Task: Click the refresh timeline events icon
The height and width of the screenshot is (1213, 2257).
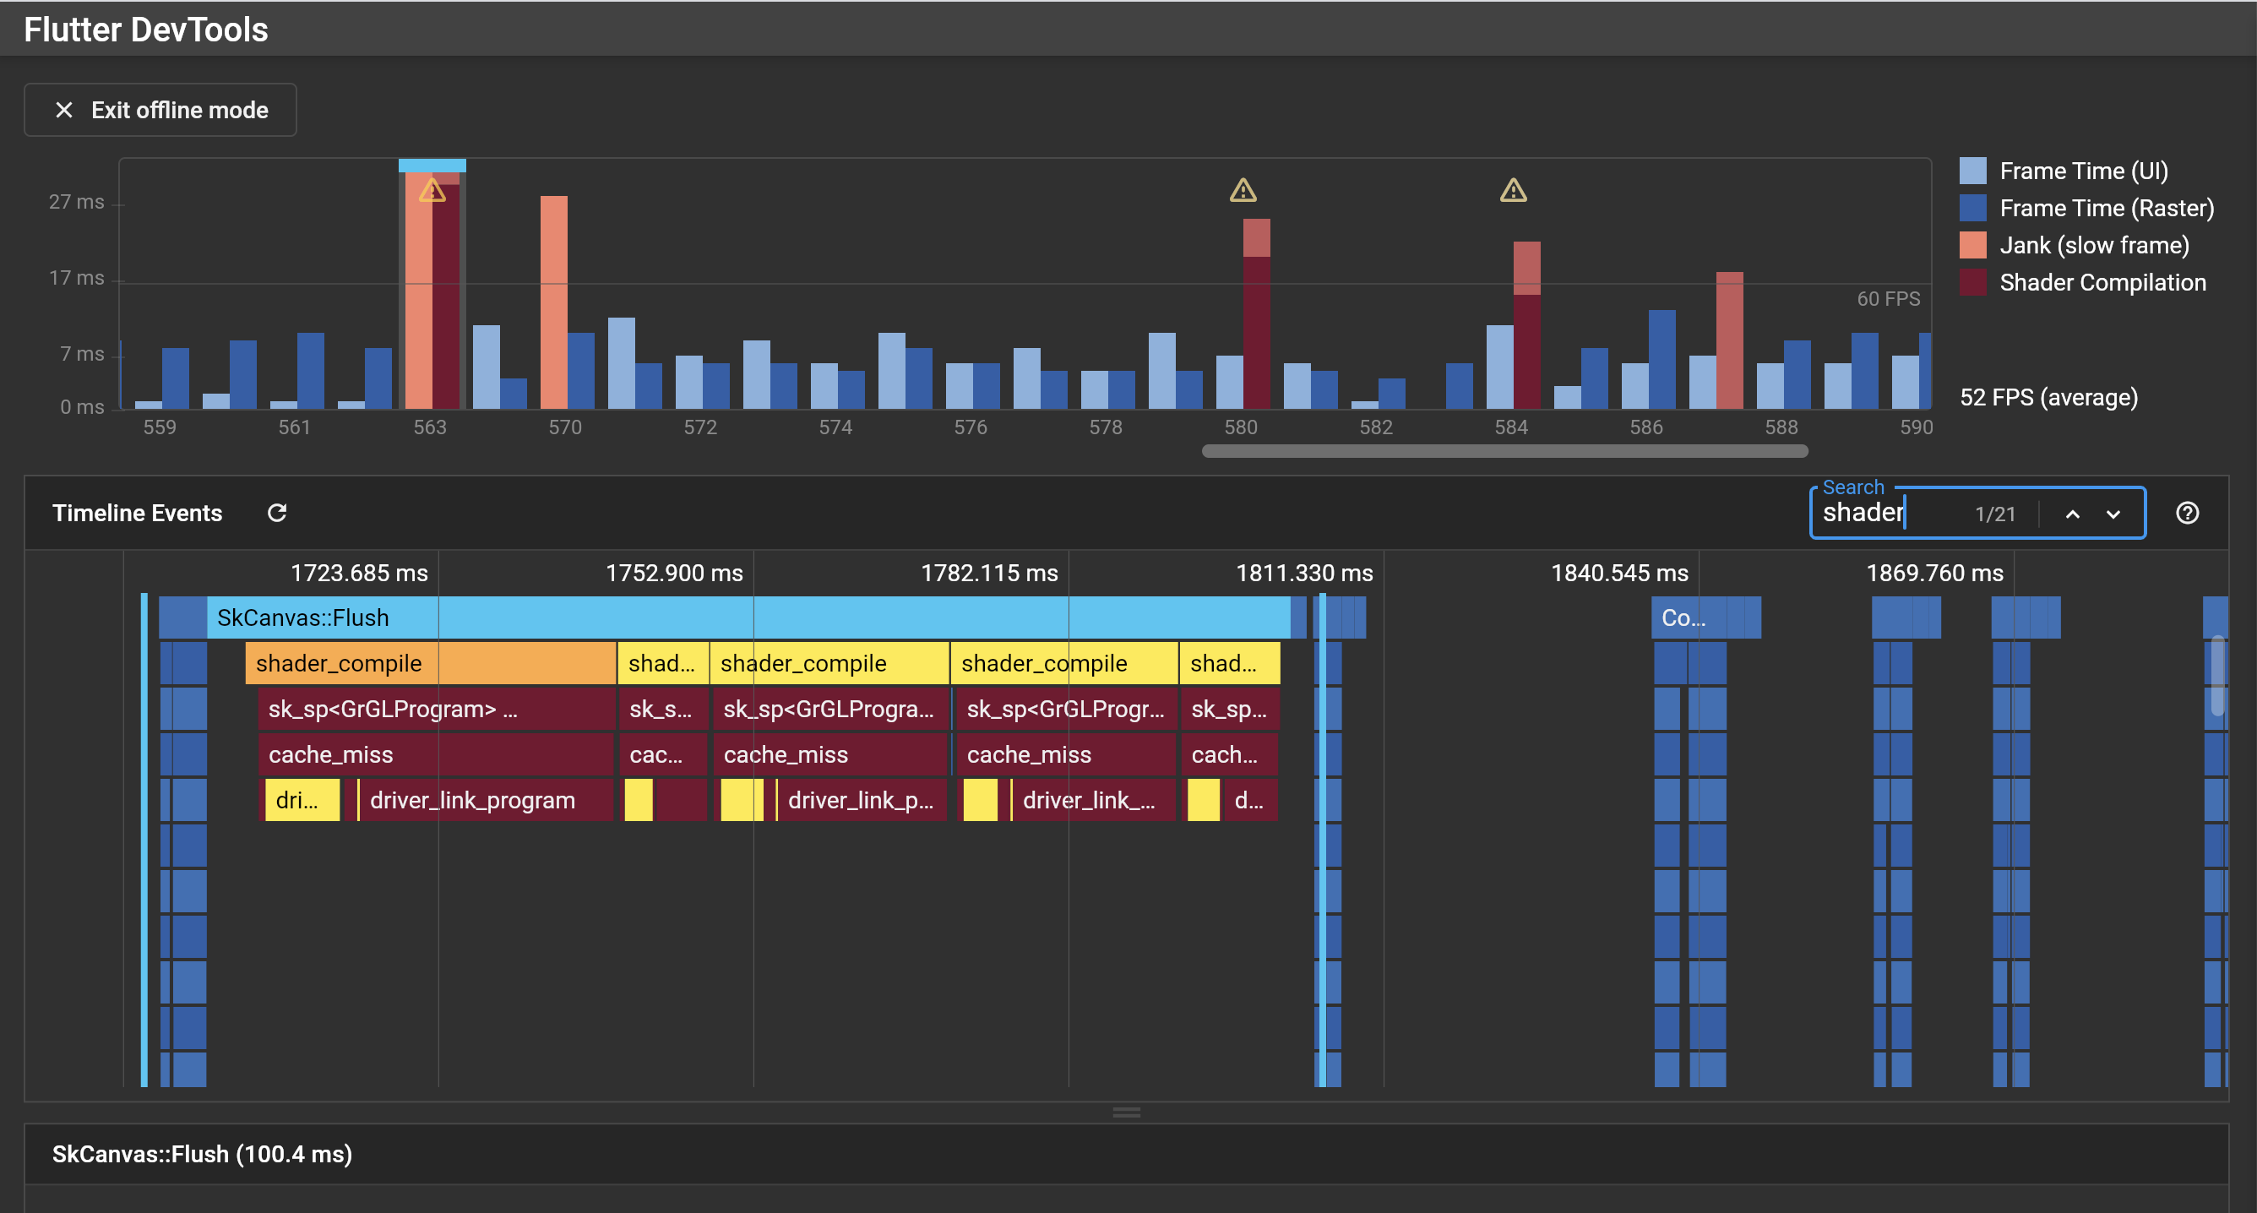Action: coord(277,513)
